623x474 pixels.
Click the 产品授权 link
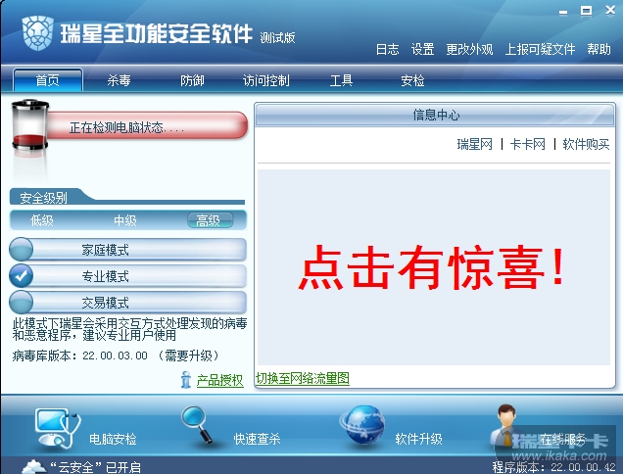tap(219, 380)
